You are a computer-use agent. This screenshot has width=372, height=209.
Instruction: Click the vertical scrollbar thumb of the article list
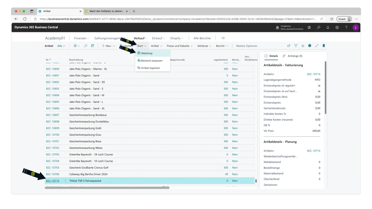(x=256, y=181)
